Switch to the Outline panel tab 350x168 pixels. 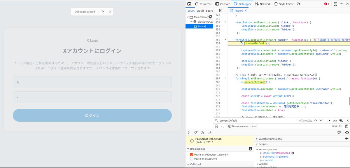200,11
